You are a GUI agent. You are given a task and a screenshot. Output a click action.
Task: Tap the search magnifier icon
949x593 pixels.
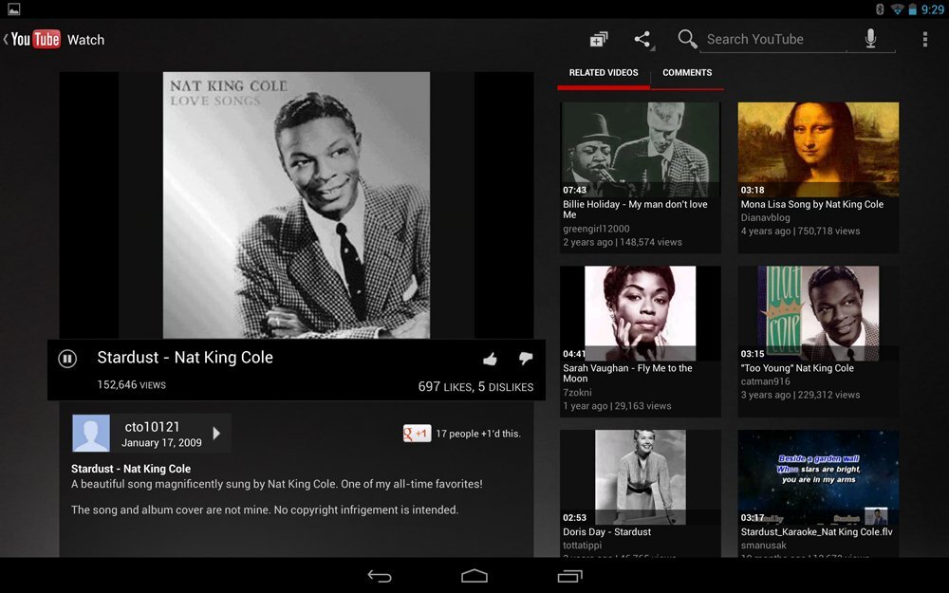687,39
